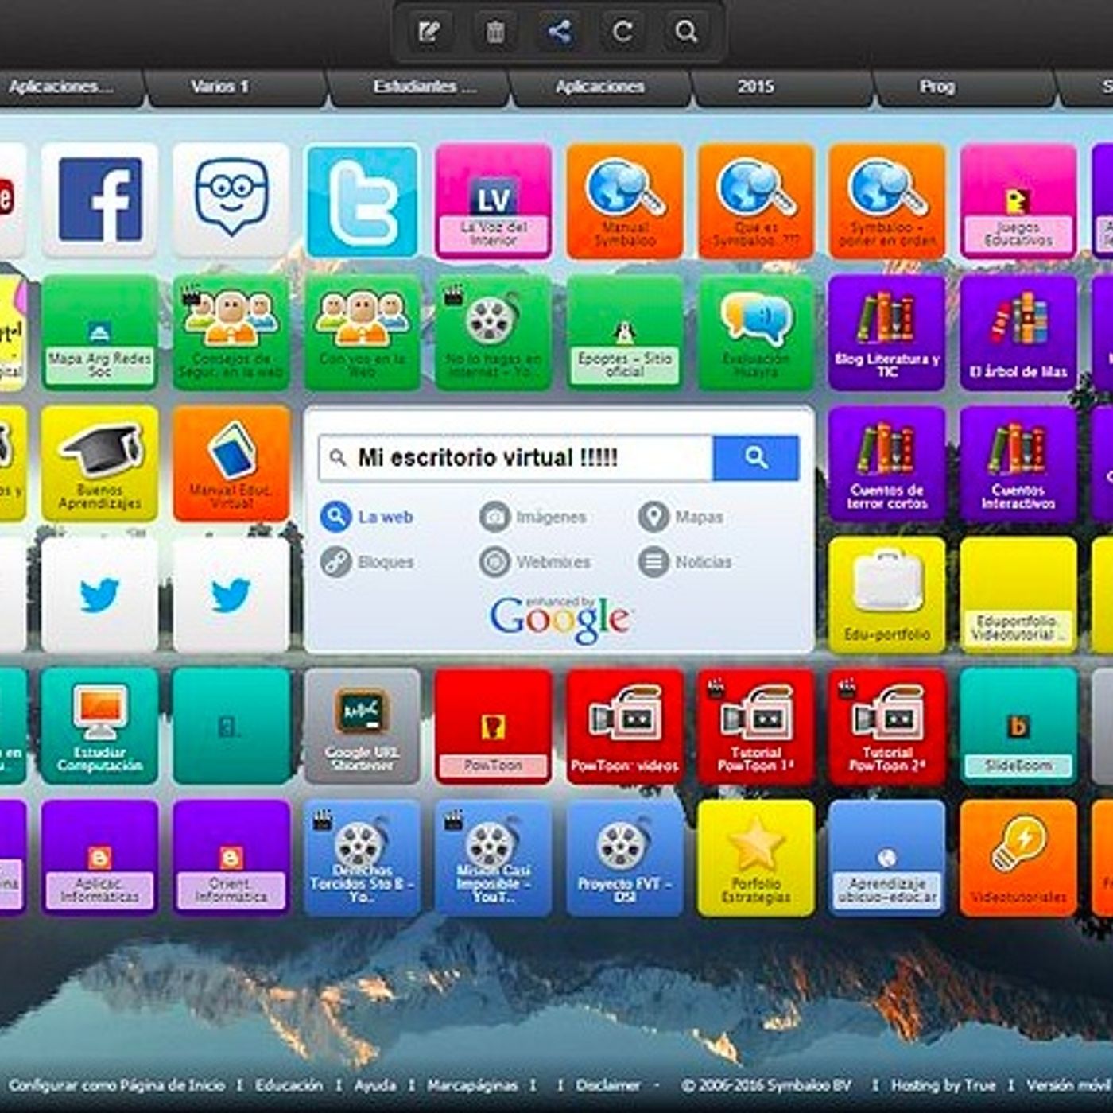The height and width of the screenshot is (1113, 1113).
Task: Open the Symbaloo poner en orden tile
Action: pos(887,200)
